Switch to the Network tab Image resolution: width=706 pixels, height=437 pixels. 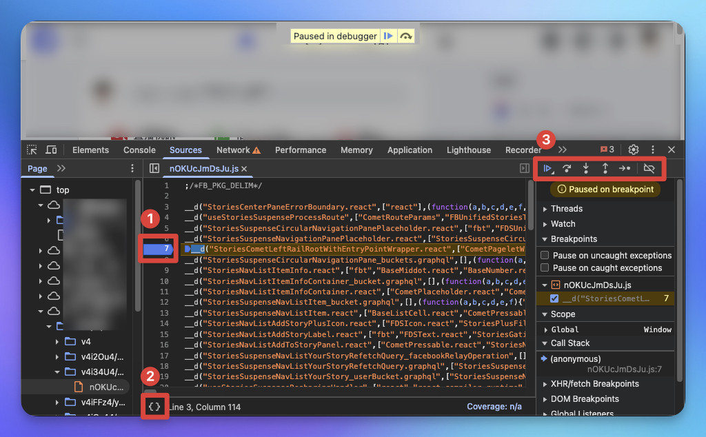tap(233, 150)
